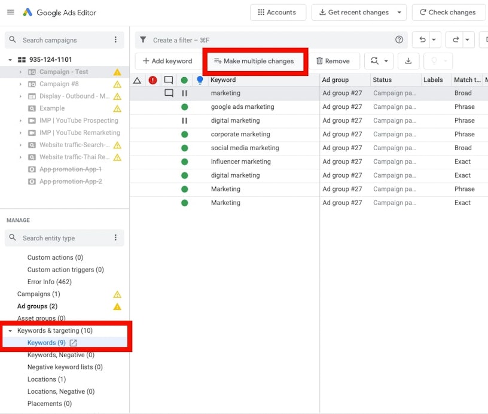
Task: Expand the Campaign #8 tree node
Action: click(20, 84)
